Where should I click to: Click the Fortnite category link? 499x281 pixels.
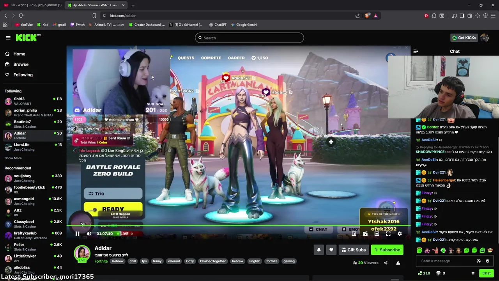click(101, 261)
